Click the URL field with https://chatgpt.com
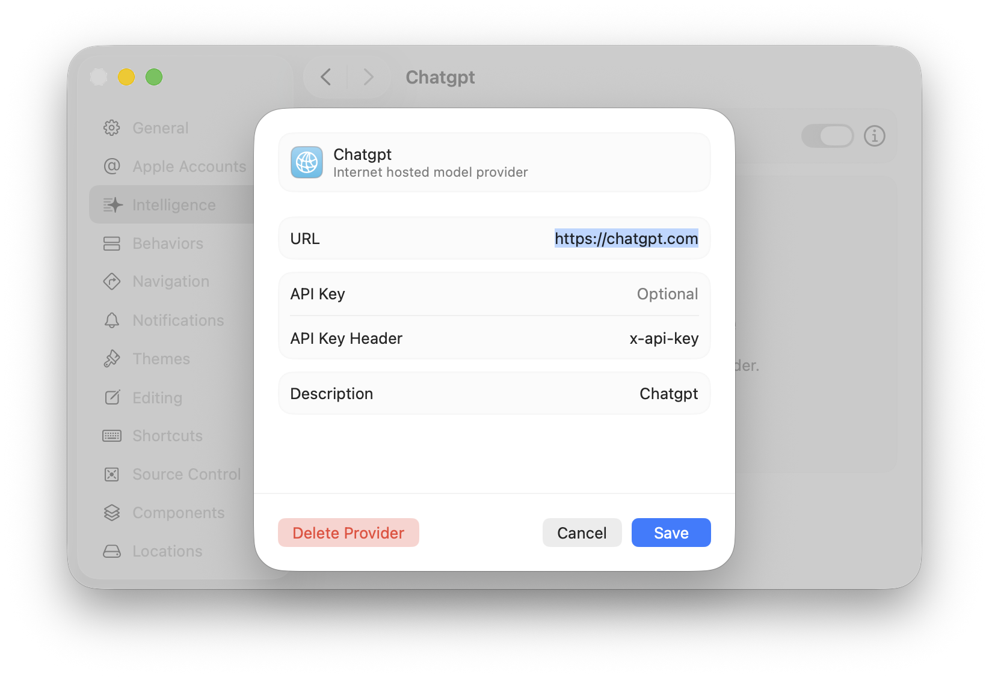The height and width of the screenshot is (678, 989). click(x=626, y=239)
